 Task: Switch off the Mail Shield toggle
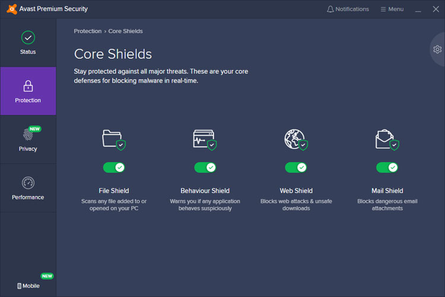point(387,168)
